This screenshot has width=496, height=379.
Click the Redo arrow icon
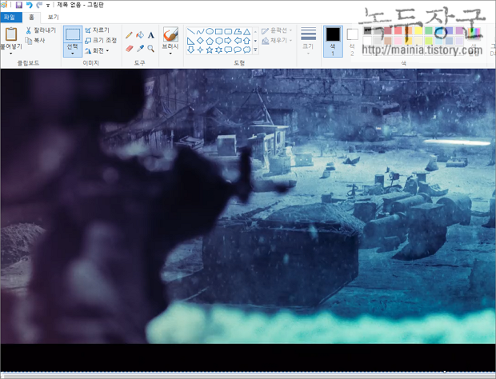pyautogui.click(x=39, y=5)
